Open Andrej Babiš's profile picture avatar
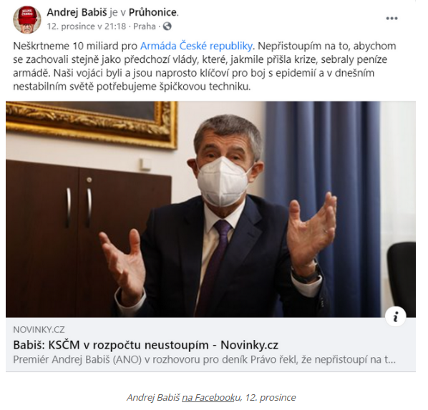 point(27,19)
